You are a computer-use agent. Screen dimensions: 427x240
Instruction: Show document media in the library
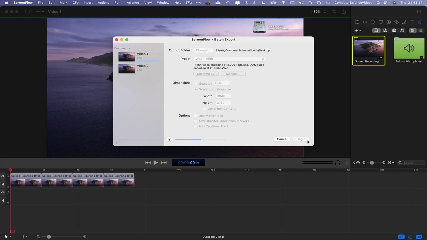(376, 30)
